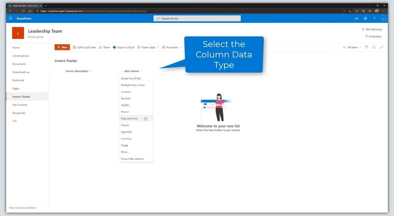Click the SharePoint header title
Image resolution: width=394 pixels, height=216 pixels.
24,18
